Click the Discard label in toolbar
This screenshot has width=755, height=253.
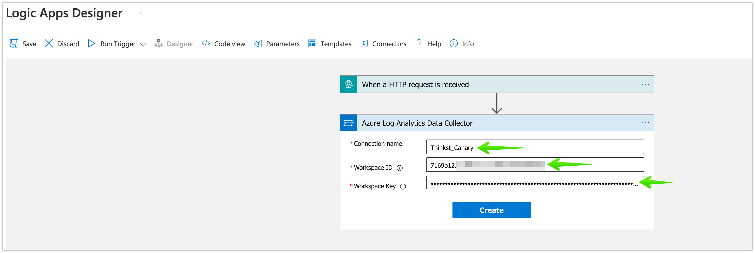coord(68,44)
